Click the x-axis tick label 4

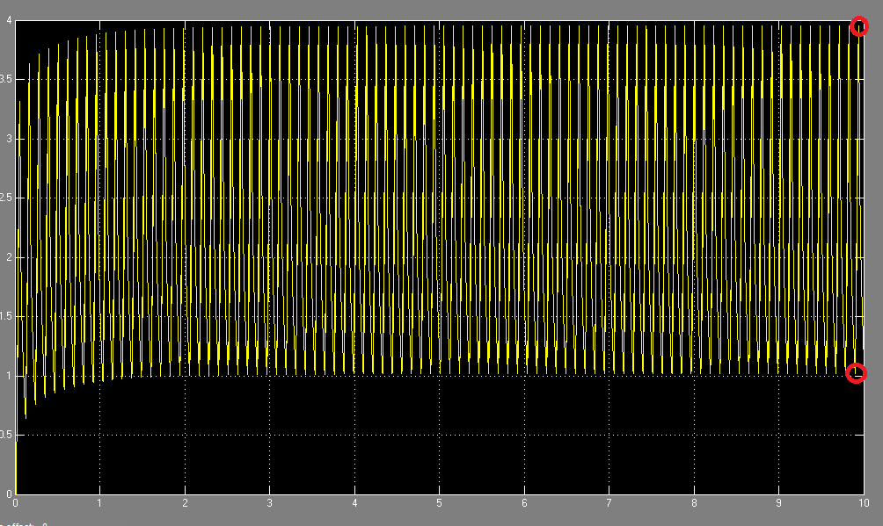[x=354, y=503]
